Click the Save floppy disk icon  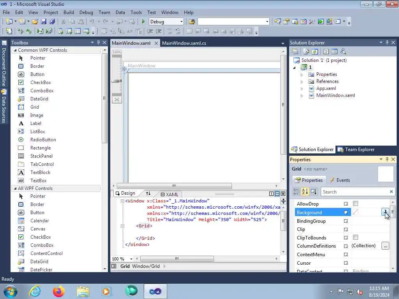coord(44,22)
